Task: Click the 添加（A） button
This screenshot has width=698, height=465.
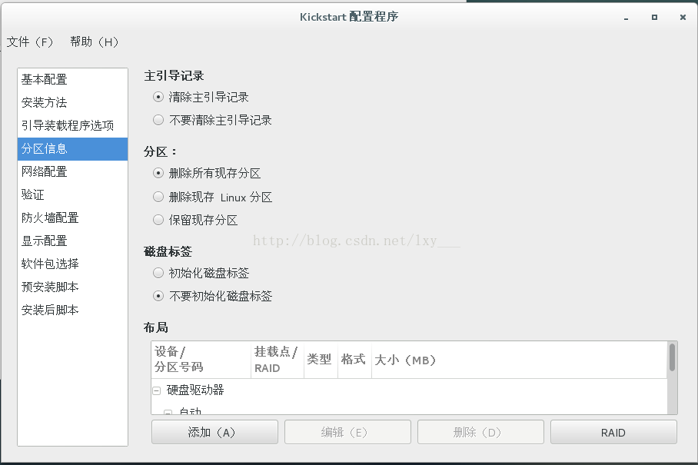Action: tap(214, 432)
